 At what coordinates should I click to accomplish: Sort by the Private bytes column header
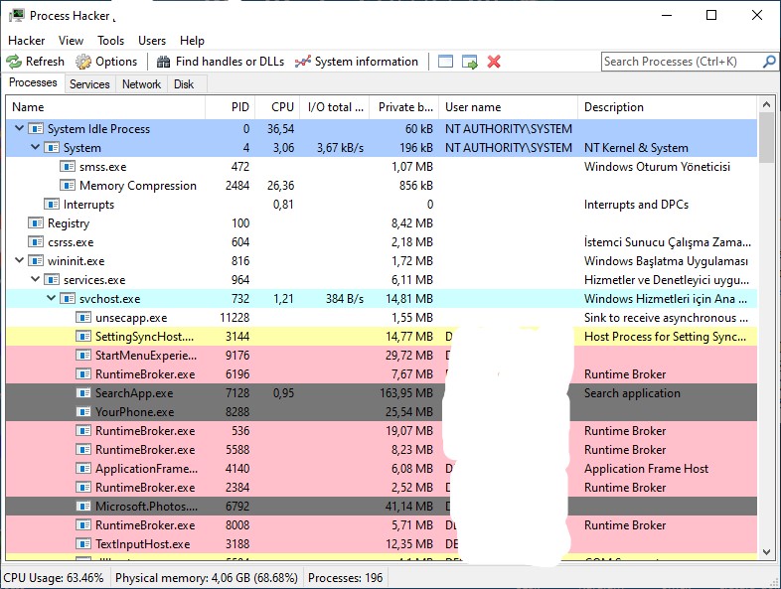coord(404,107)
